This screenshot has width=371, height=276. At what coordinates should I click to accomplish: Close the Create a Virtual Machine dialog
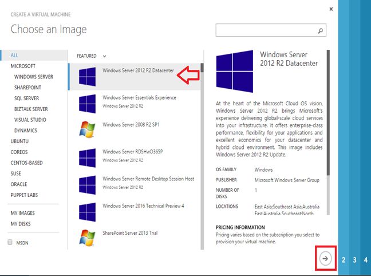(x=331, y=9)
